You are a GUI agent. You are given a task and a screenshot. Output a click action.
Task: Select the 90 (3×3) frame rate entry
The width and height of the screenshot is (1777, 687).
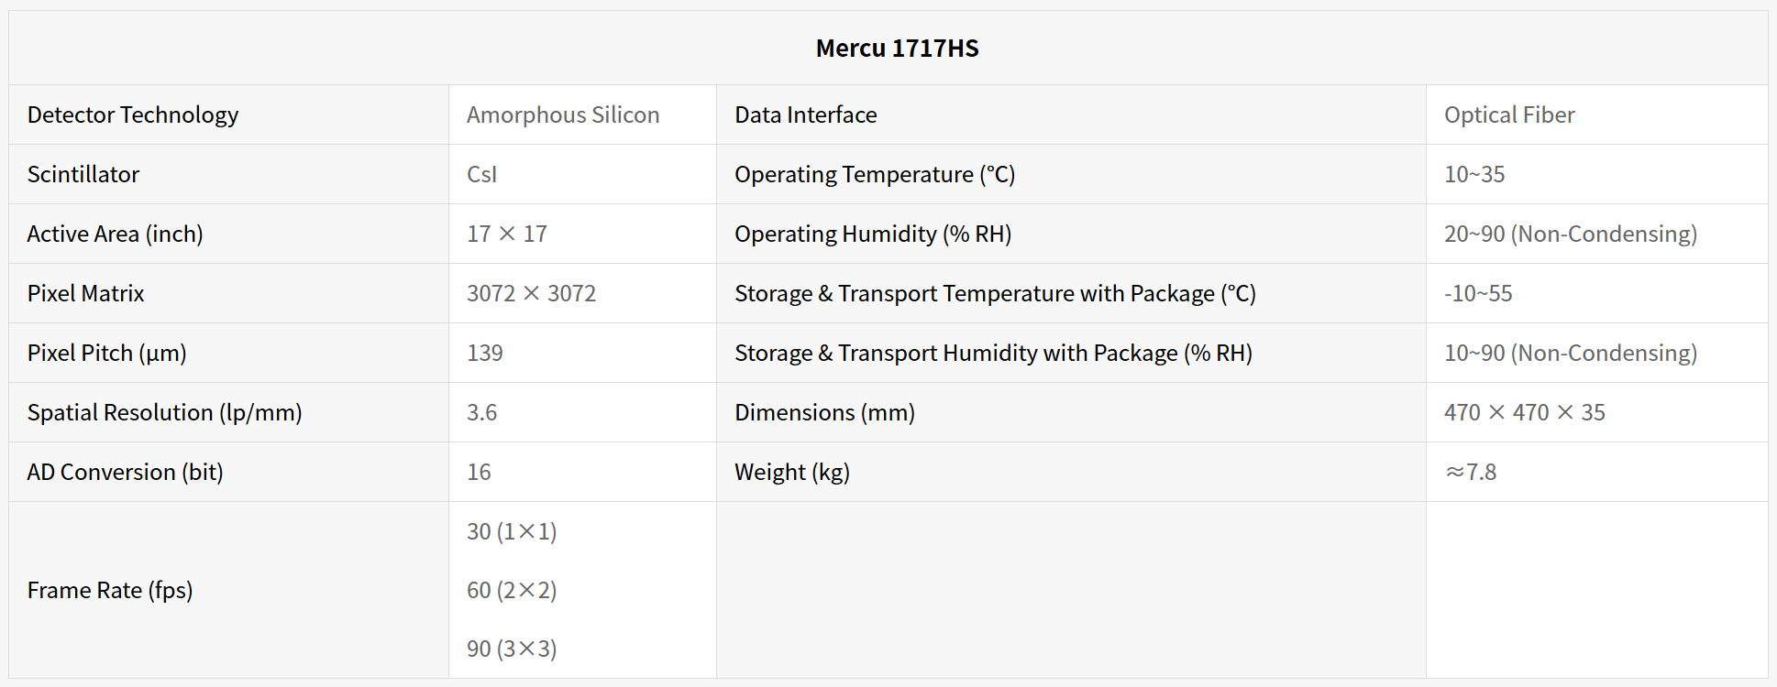coord(512,649)
